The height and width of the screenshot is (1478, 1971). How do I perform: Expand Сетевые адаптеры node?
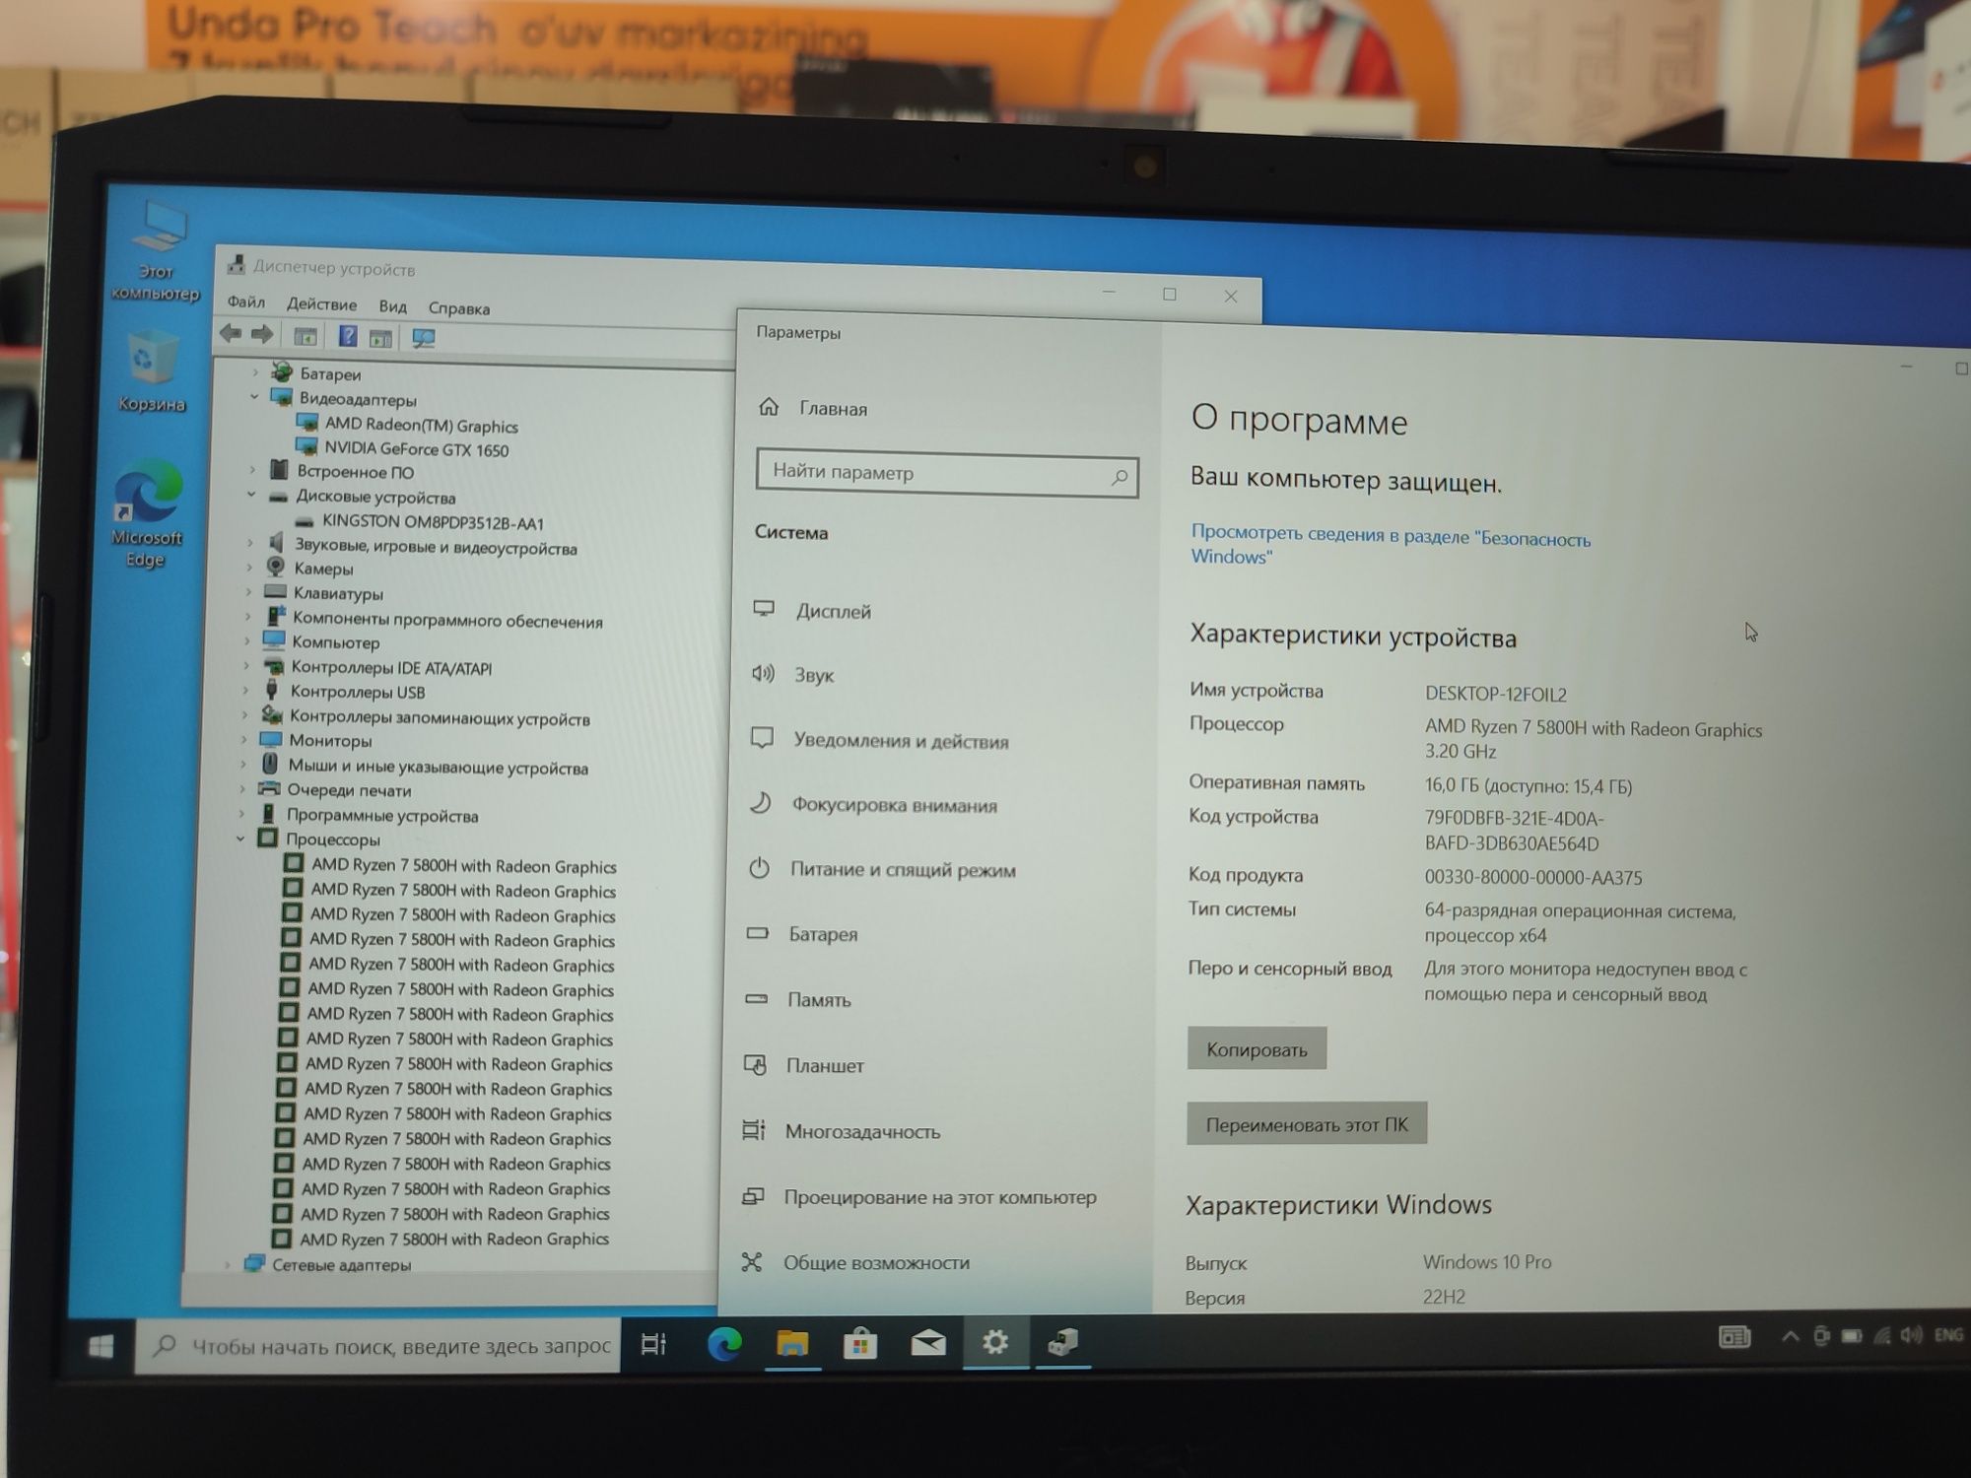tap(228, 1264)
